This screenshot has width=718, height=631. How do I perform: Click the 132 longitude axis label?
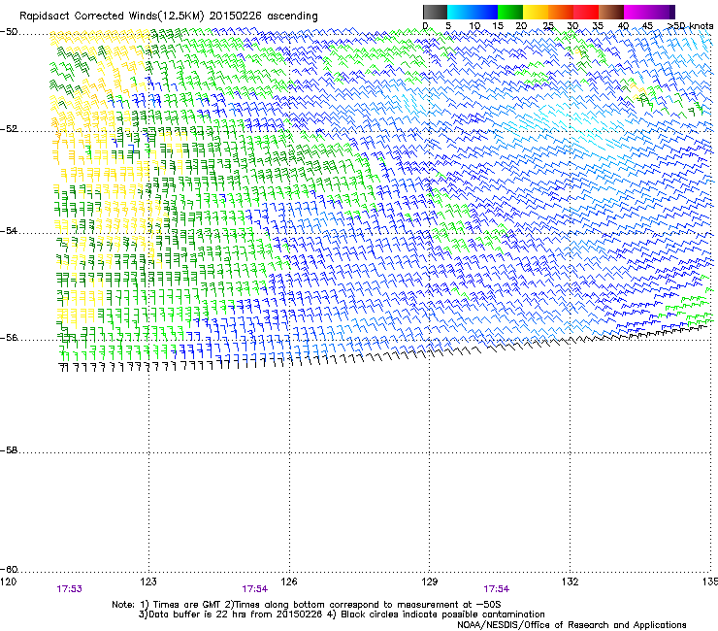(570, 581)
